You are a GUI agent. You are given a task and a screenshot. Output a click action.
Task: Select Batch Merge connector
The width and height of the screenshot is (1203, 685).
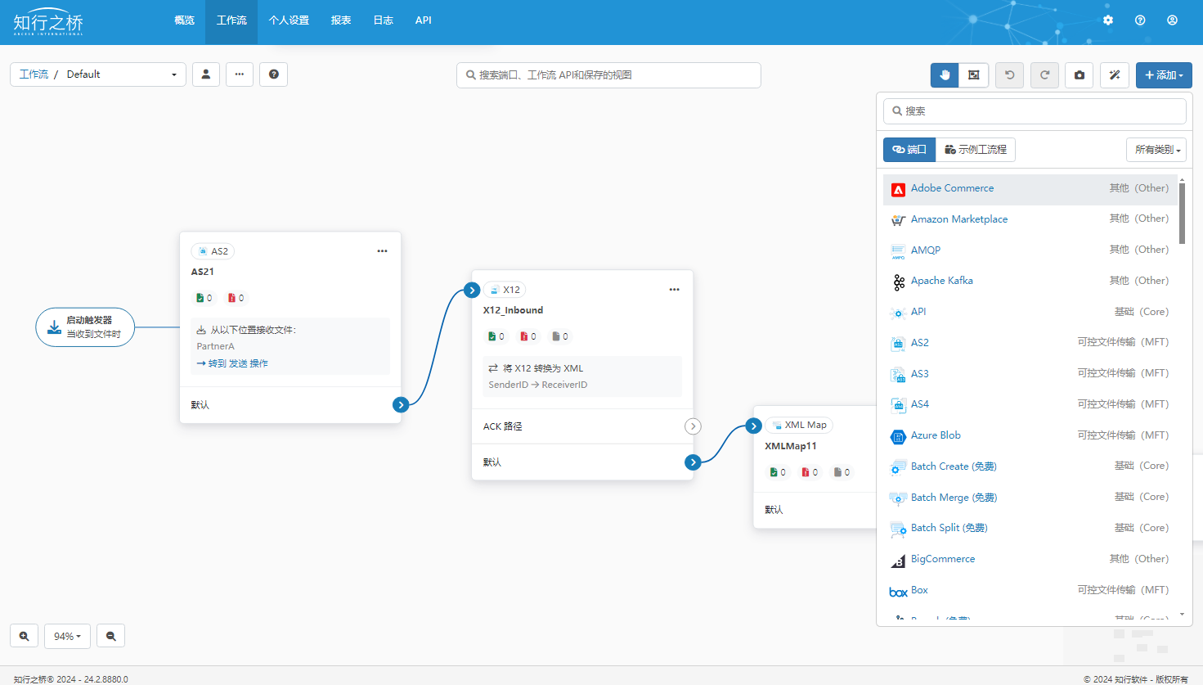tap(1030, 498)
